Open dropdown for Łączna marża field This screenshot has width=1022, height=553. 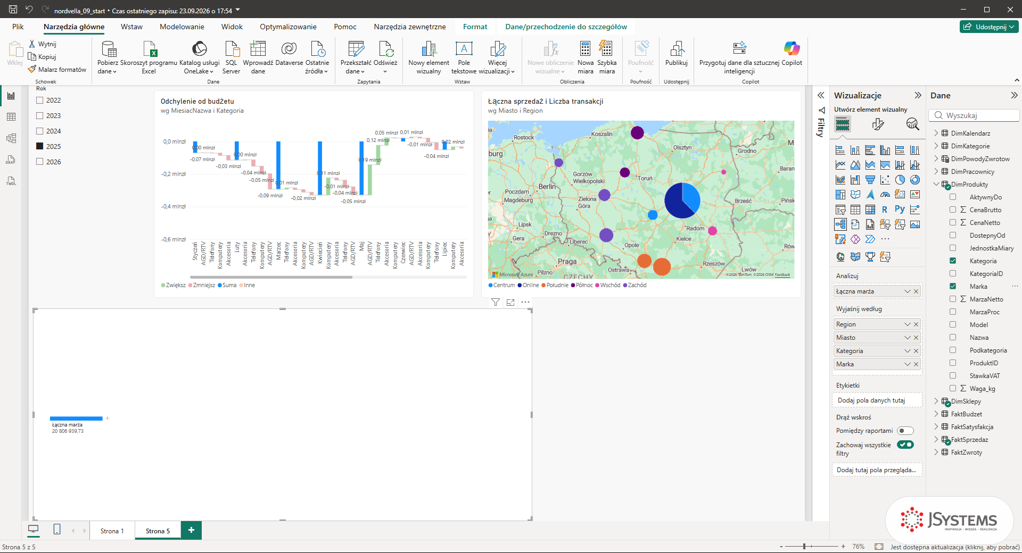[x=908, y=291]
